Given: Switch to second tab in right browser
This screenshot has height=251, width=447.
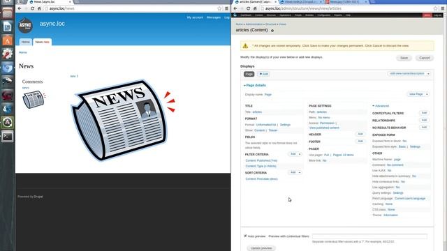Looking at the screenshot, I should (x=301, y=2).
